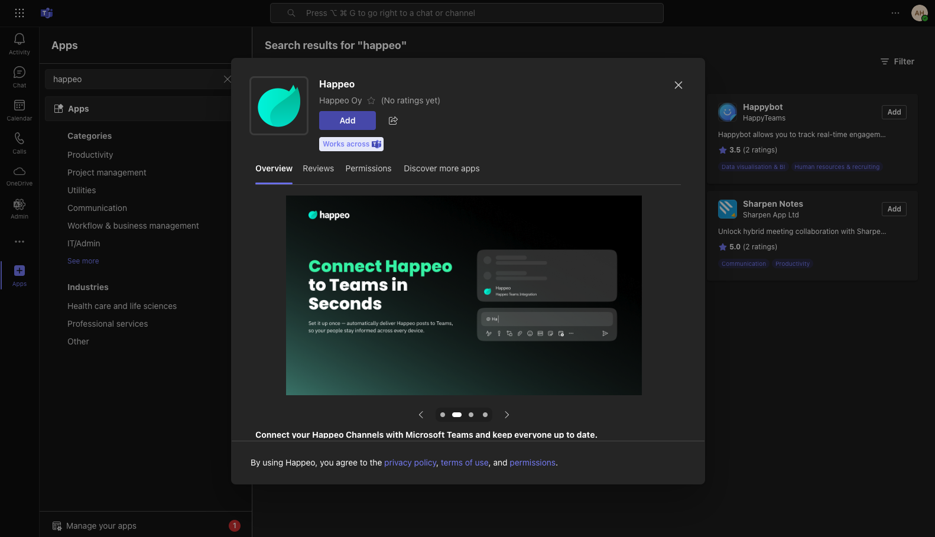Screen dimensions: 935x537
Task: Open the app launcher grid icon
Action: (20, 13)
